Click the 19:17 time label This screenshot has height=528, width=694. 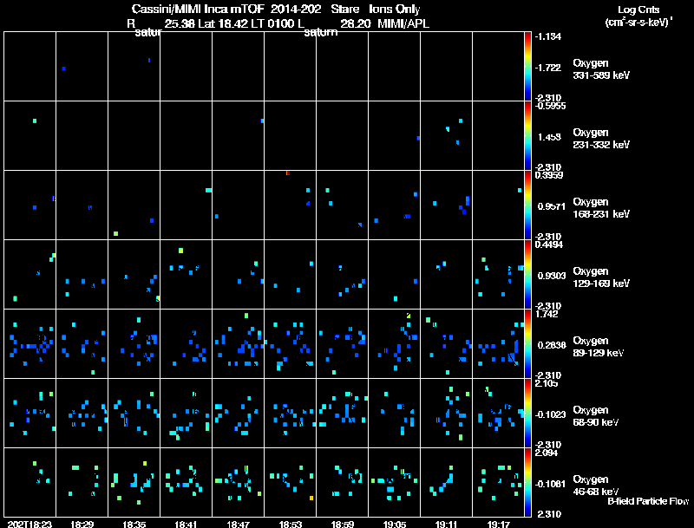(499, 524)
